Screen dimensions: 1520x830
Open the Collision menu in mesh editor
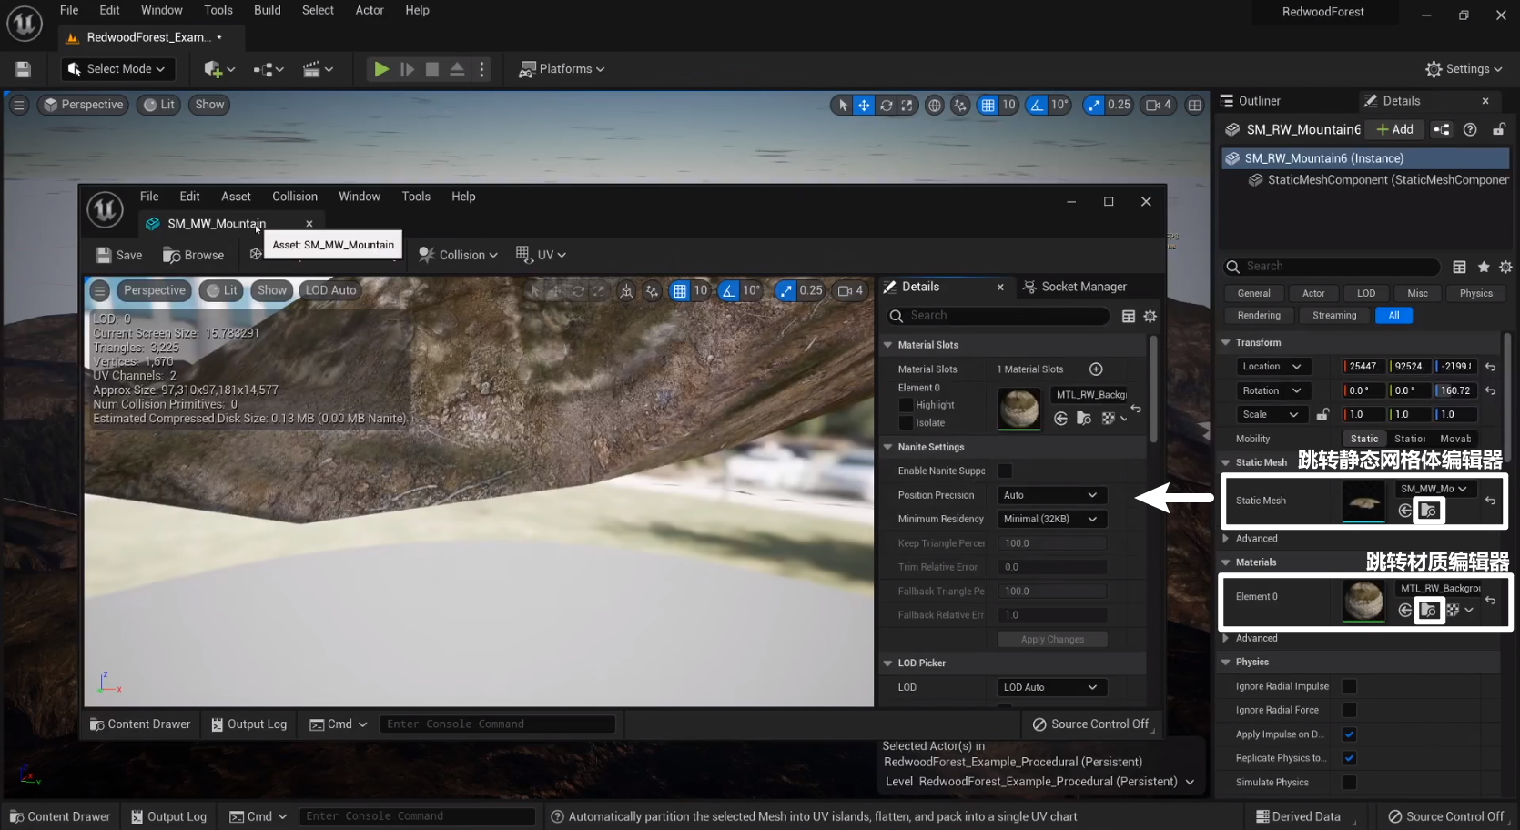pyautogui.click(x=458, y=256)
